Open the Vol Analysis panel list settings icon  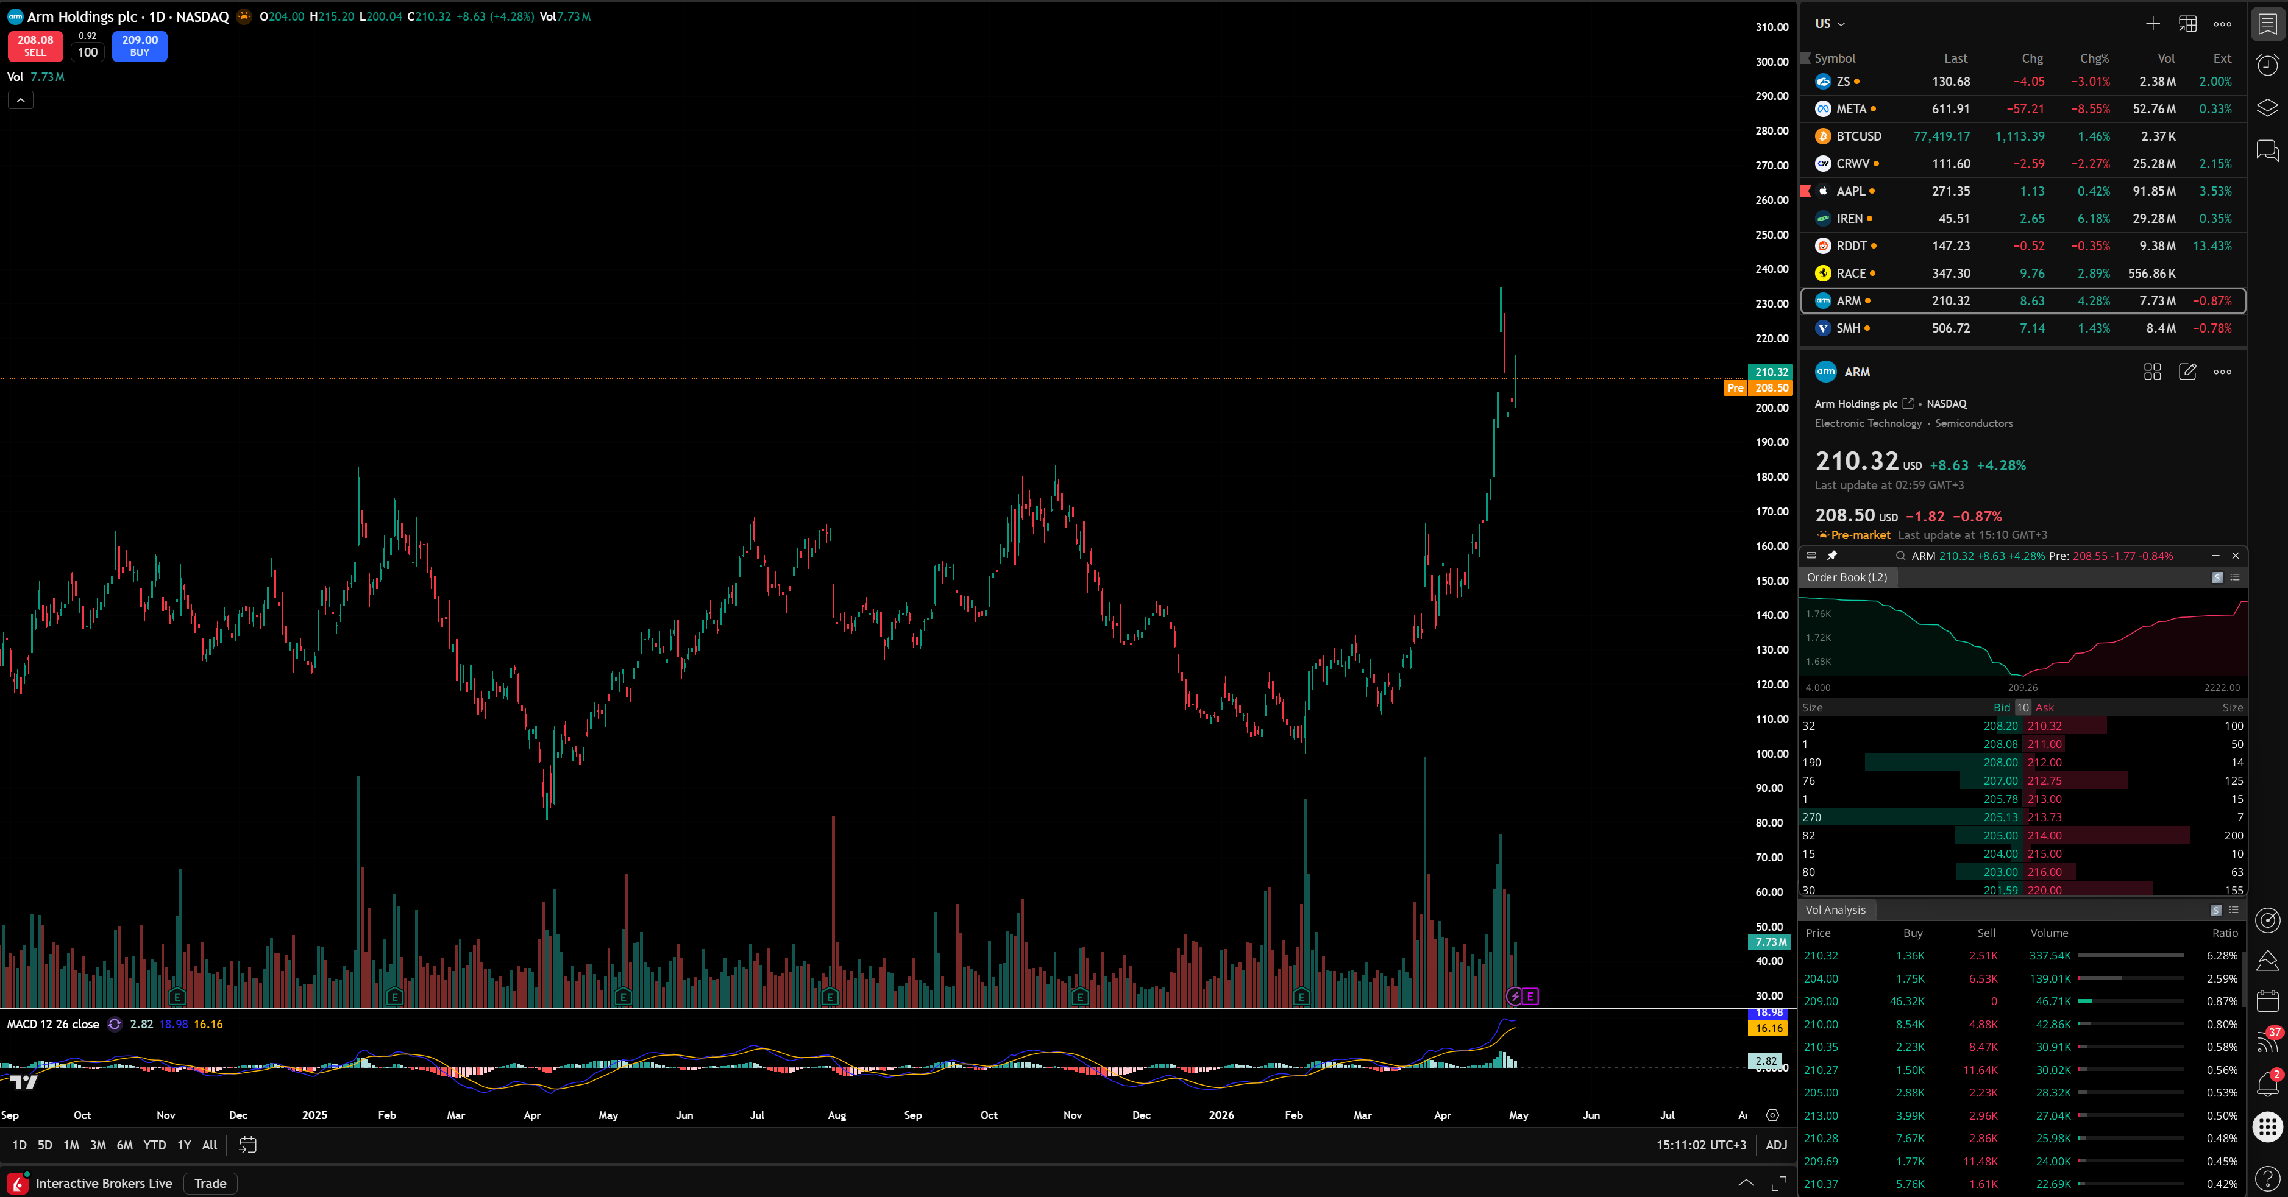pos(2234,909)
